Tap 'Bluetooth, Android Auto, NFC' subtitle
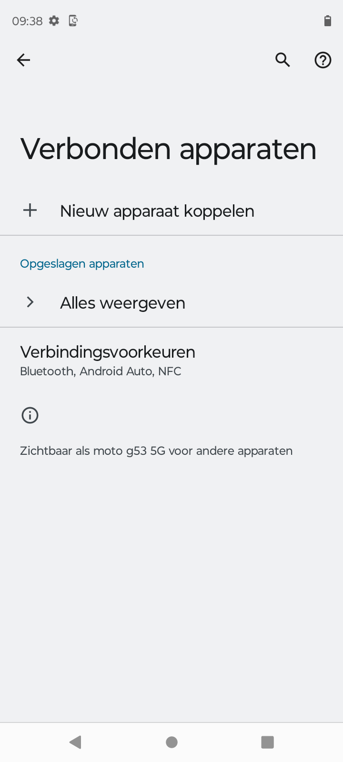The height and width of the screenshot is (762, 343). 101,371
